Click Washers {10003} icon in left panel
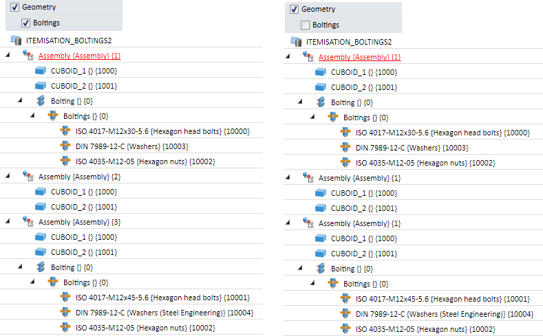The width and height of the screenshot is (543, 336). 65,146
